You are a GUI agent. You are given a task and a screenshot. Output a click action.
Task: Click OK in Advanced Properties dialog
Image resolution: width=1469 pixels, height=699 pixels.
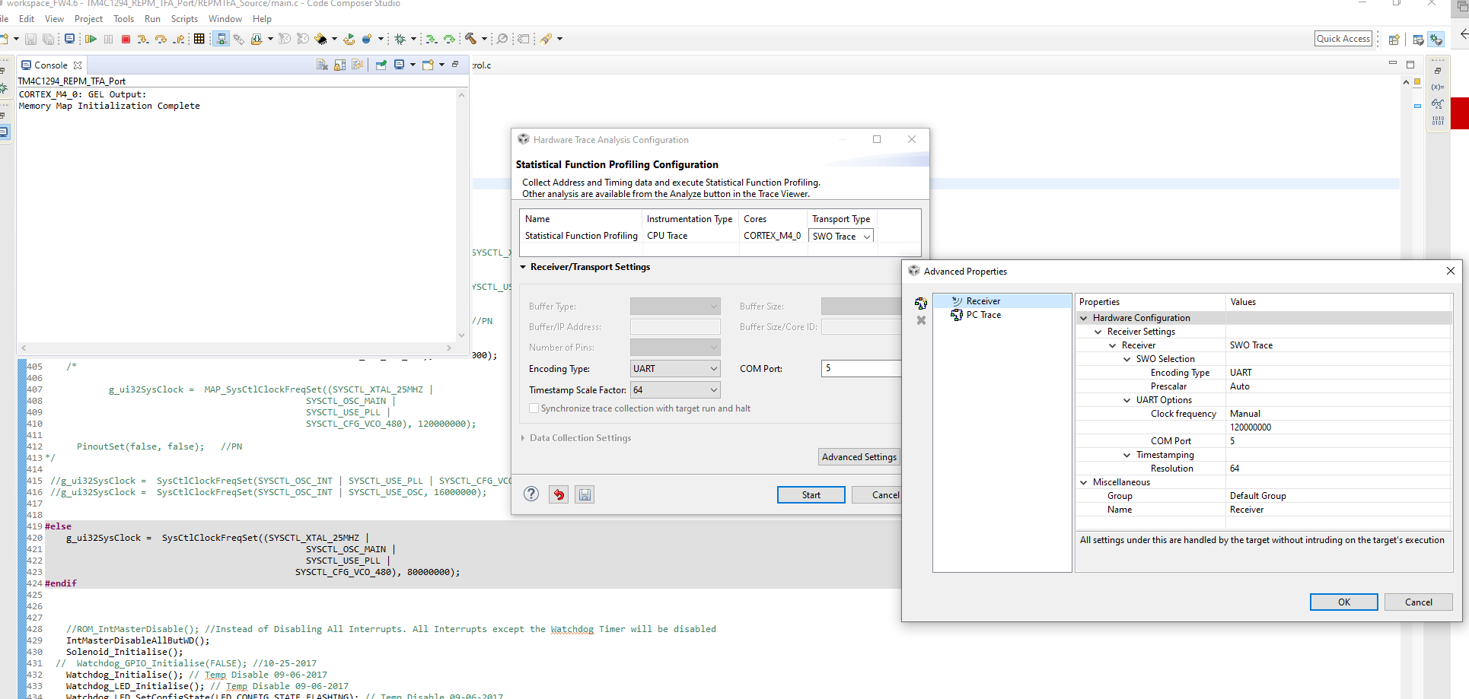[x=1344, y=602]
